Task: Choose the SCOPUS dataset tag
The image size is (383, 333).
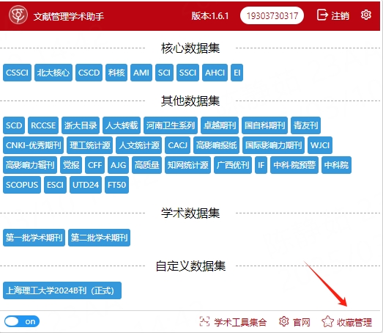Action: (x=22, y=185)
